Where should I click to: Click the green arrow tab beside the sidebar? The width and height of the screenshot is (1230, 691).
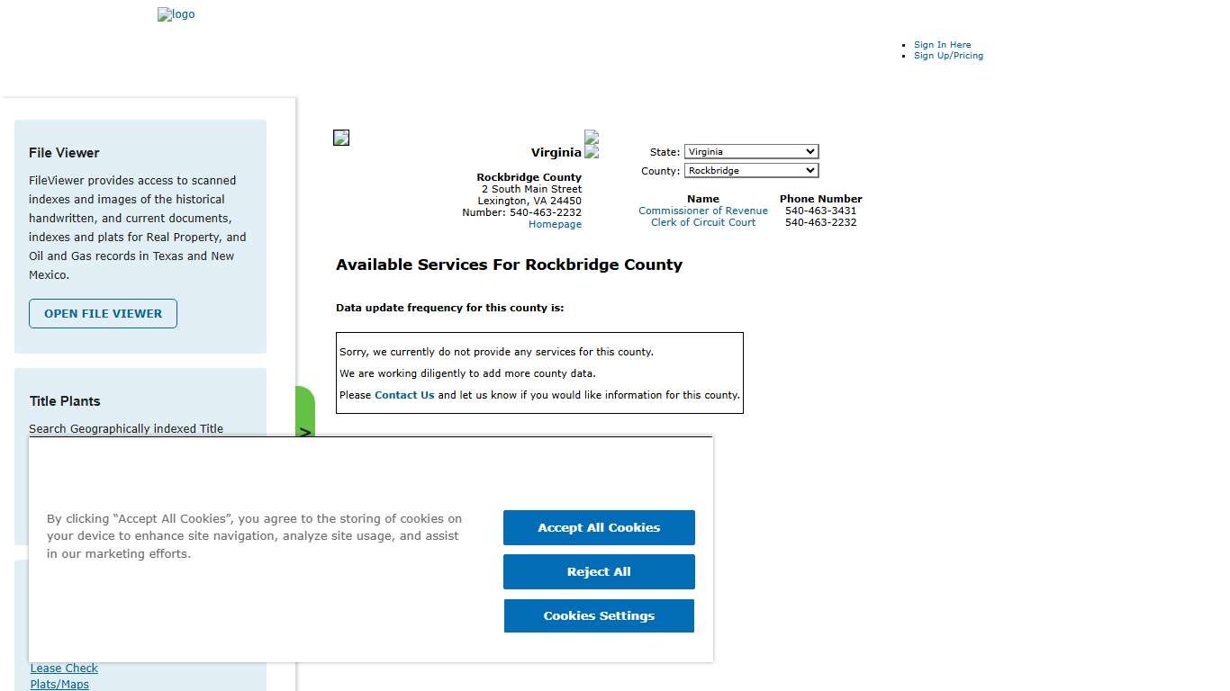pyautogui.click(x=306, y=416)
